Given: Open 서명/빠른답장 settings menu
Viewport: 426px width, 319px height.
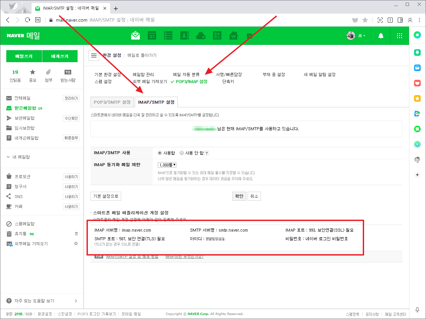Looking at the screenshot, I should click(x=229, y=74).
